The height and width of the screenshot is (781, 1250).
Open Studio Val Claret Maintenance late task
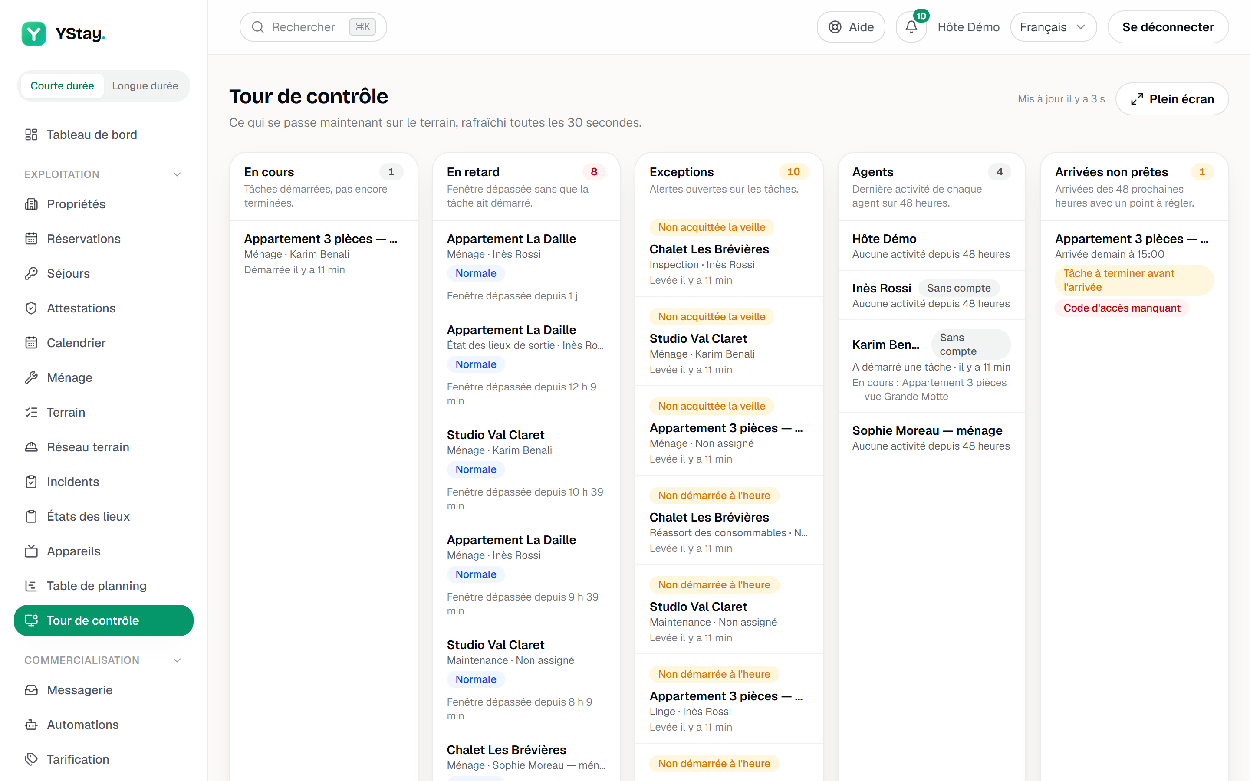coord(526,680)
